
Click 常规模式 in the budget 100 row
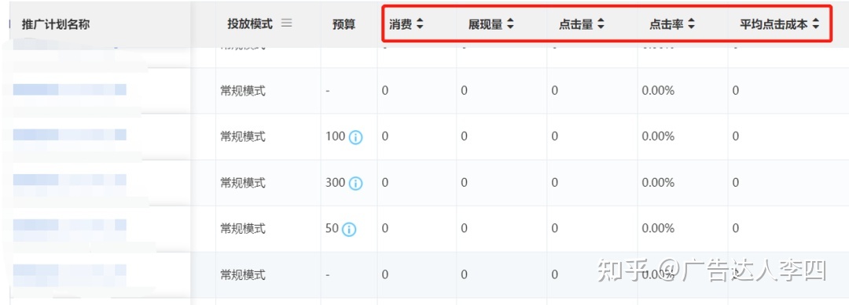(x=243, y=136)
